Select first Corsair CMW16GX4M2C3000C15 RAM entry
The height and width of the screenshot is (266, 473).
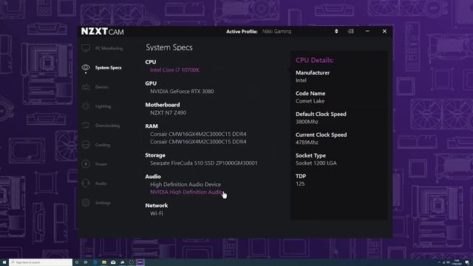point(198,134)
